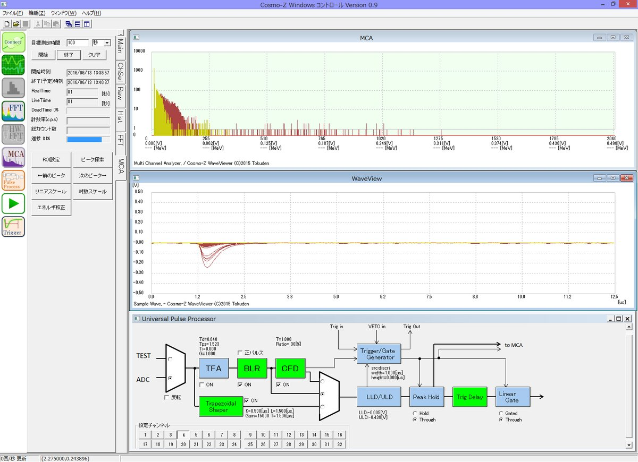The image size is (638, 462).
Task: Select the Hold radio button under Peak Hold
Action: click(x=415, y=413)
